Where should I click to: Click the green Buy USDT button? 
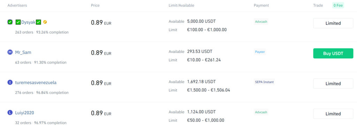[x=333, y=53]
